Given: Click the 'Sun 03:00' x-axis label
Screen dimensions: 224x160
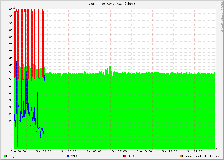Looking at the screenshot, I should pyautogui.click(x=44, y=151).
